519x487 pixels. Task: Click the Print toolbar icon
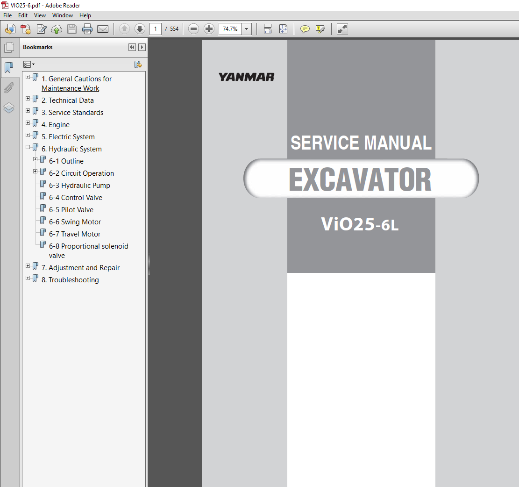click(x=87, y=29)
